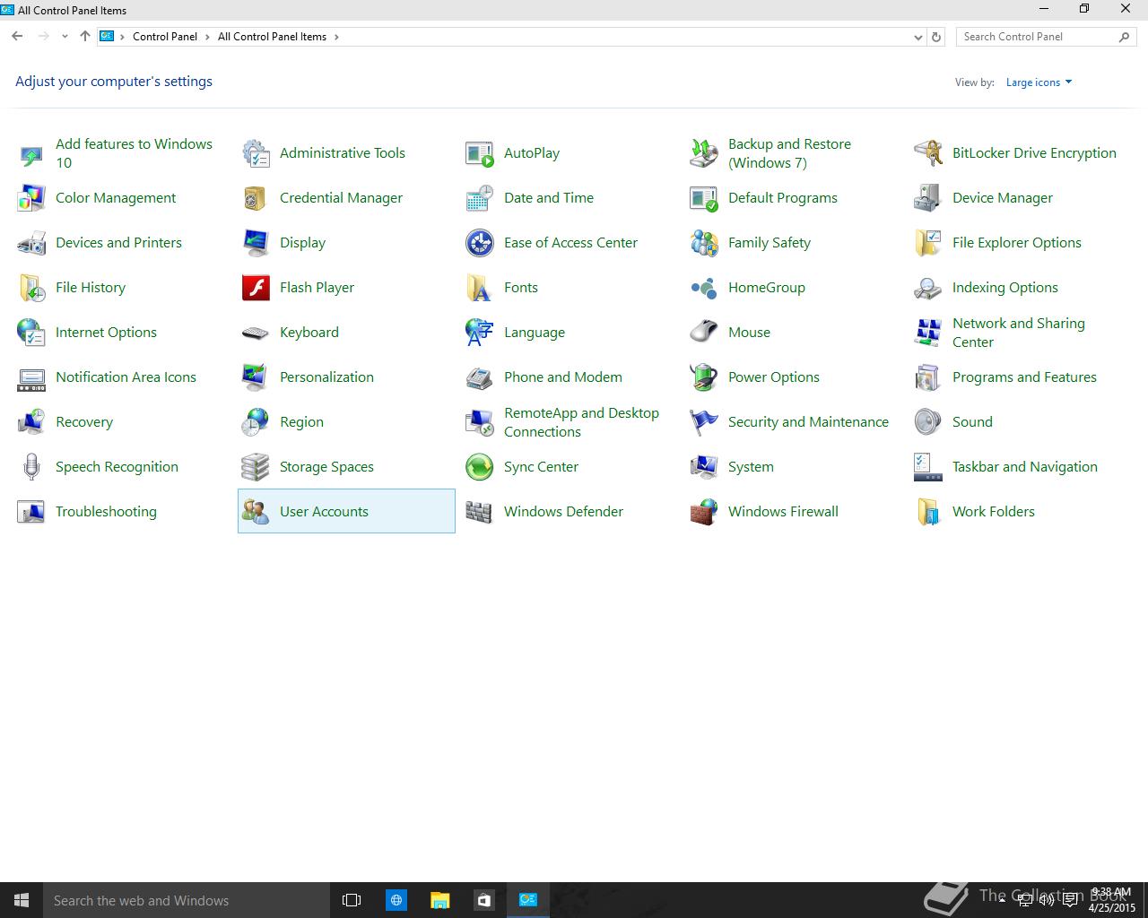Open RemoteApp and Desktop Connections link
The height and width of the screenshot is (918, 1148).
click(581, 422)
